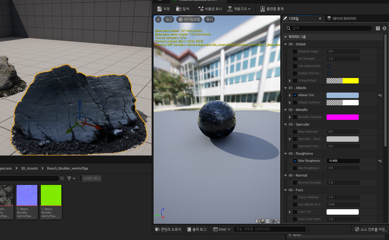Set preview mesh to cube

pos(272,221)
